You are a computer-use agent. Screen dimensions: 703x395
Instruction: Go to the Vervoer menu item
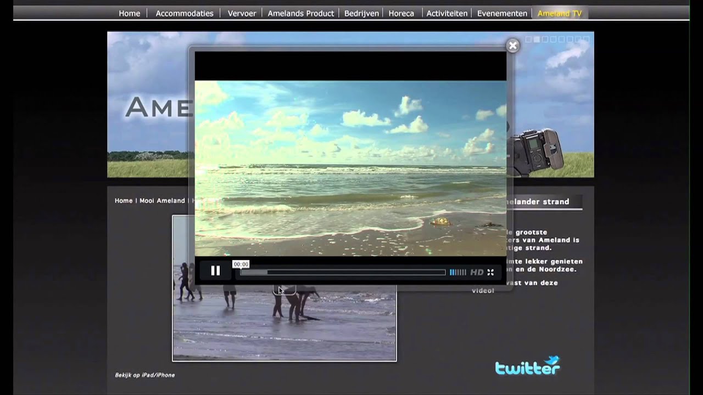coord(242,13)
